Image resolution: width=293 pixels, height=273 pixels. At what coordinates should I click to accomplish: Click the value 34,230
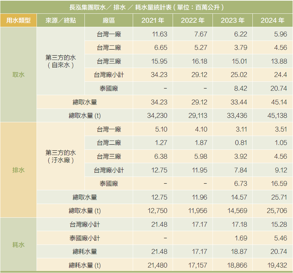coord(157,116)
